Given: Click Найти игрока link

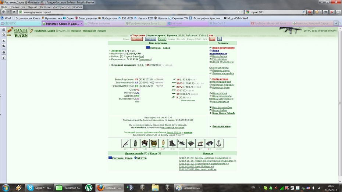Looking at the screenshot, I should [x=220, y=79].
